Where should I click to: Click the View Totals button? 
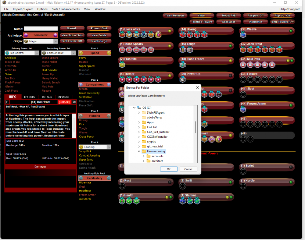(x=99, y=35)
